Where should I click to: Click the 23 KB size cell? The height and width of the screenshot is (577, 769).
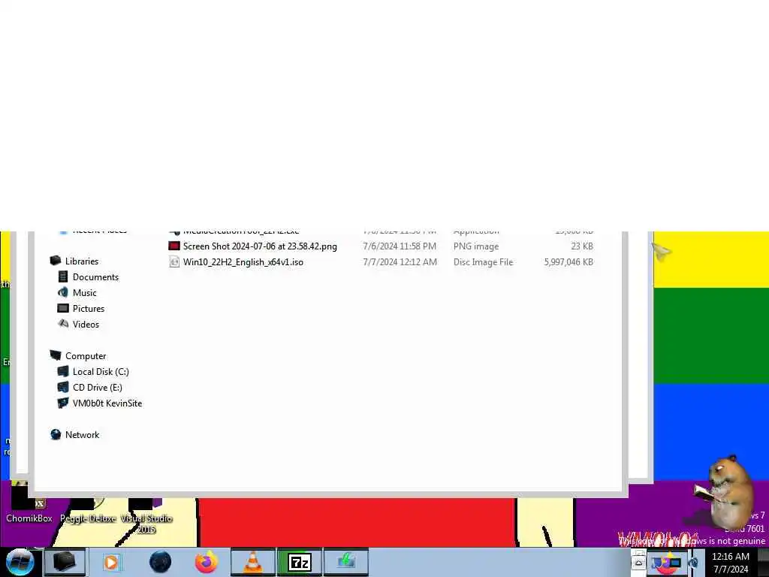[582, 246]
